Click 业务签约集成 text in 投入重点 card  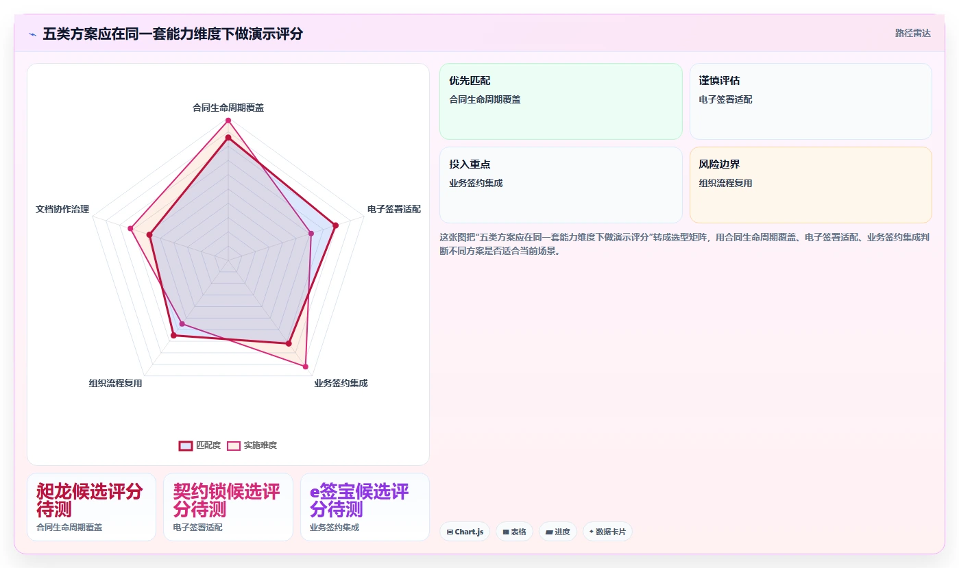point(476,183)
